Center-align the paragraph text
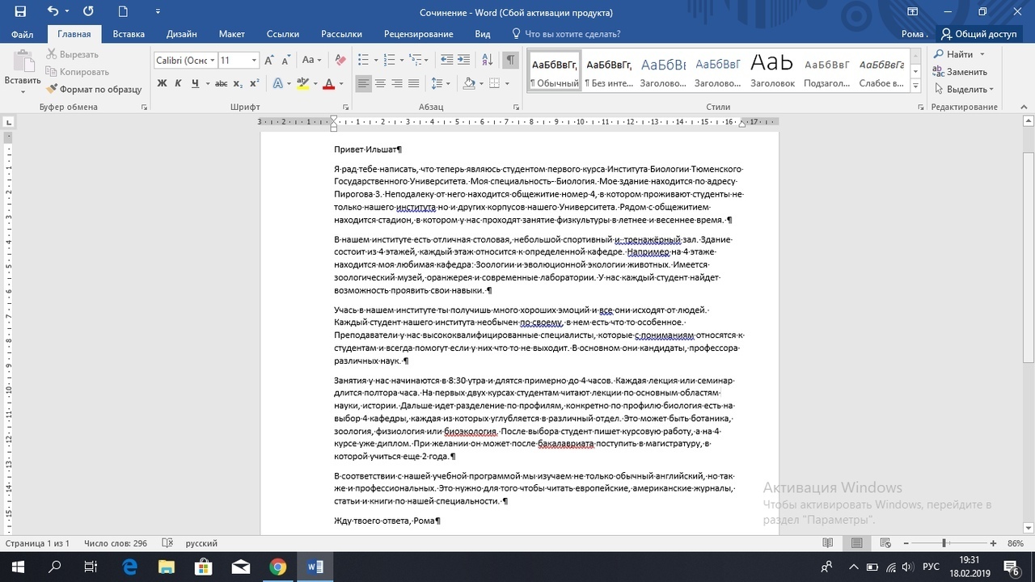Screen dimensions: 1035x582 click(x=381, y=83)
